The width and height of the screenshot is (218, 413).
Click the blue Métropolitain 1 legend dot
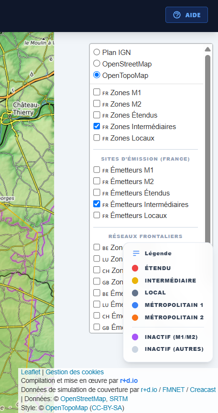pos(135,305)
